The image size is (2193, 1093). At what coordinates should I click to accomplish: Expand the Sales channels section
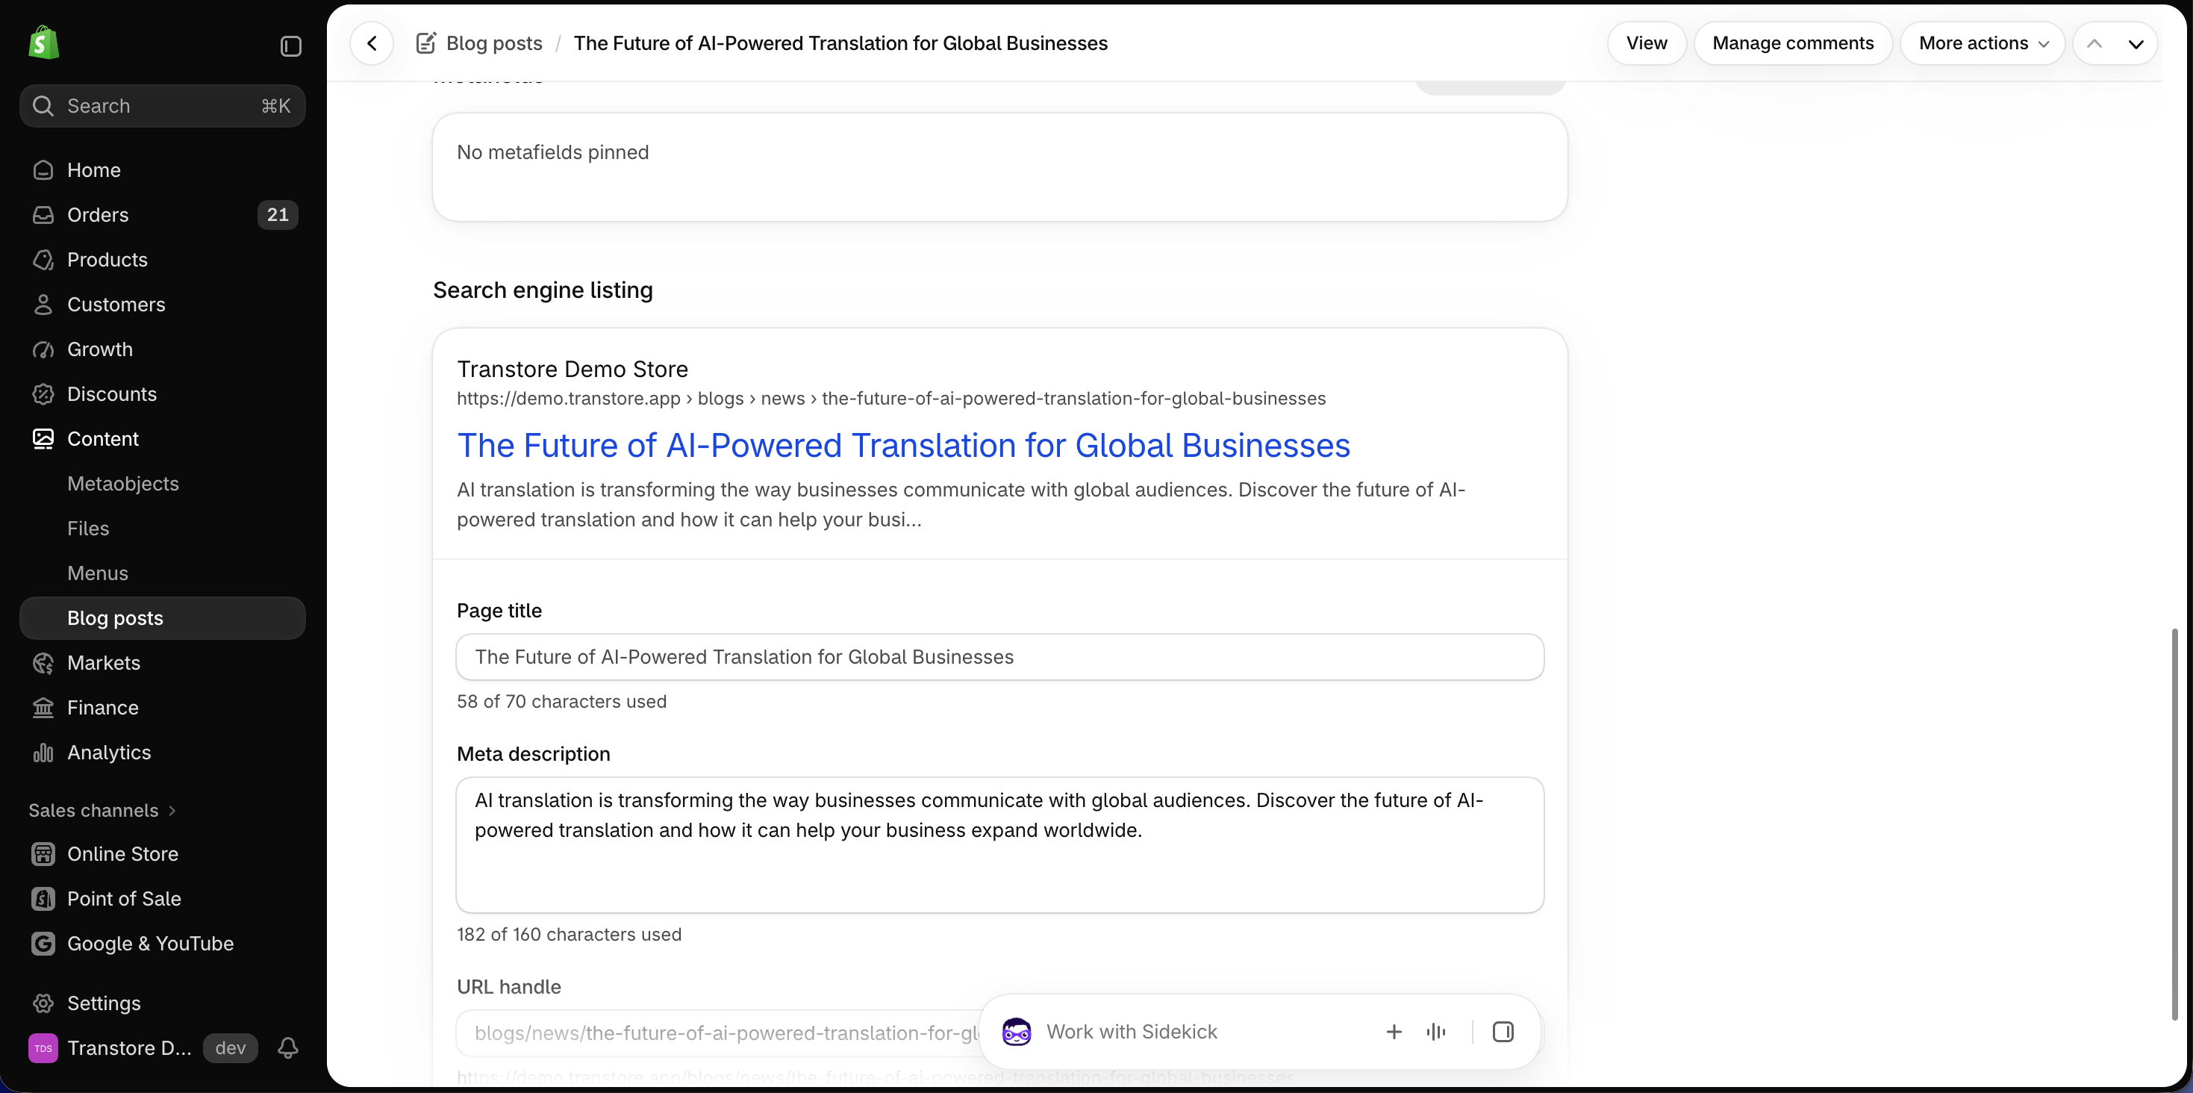tap(102, 810)
